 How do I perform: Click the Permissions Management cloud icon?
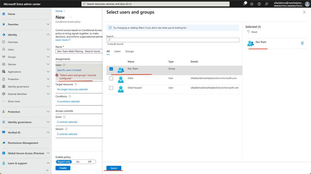click(4, 143)
